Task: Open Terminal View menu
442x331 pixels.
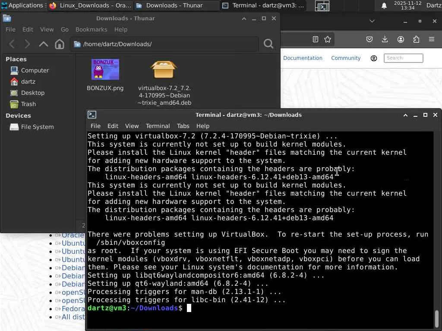Action: click(x=132, y=126)
